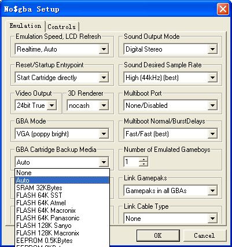232x247 pixels.
Task: Open the Link Gamepaks dropdown
Action: 212,191
